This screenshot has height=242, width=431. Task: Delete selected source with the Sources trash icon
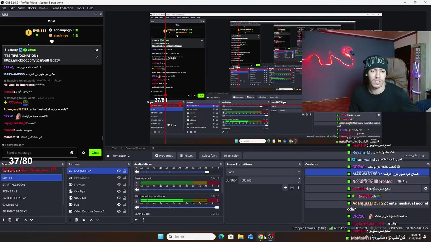[x=76, y=220]
